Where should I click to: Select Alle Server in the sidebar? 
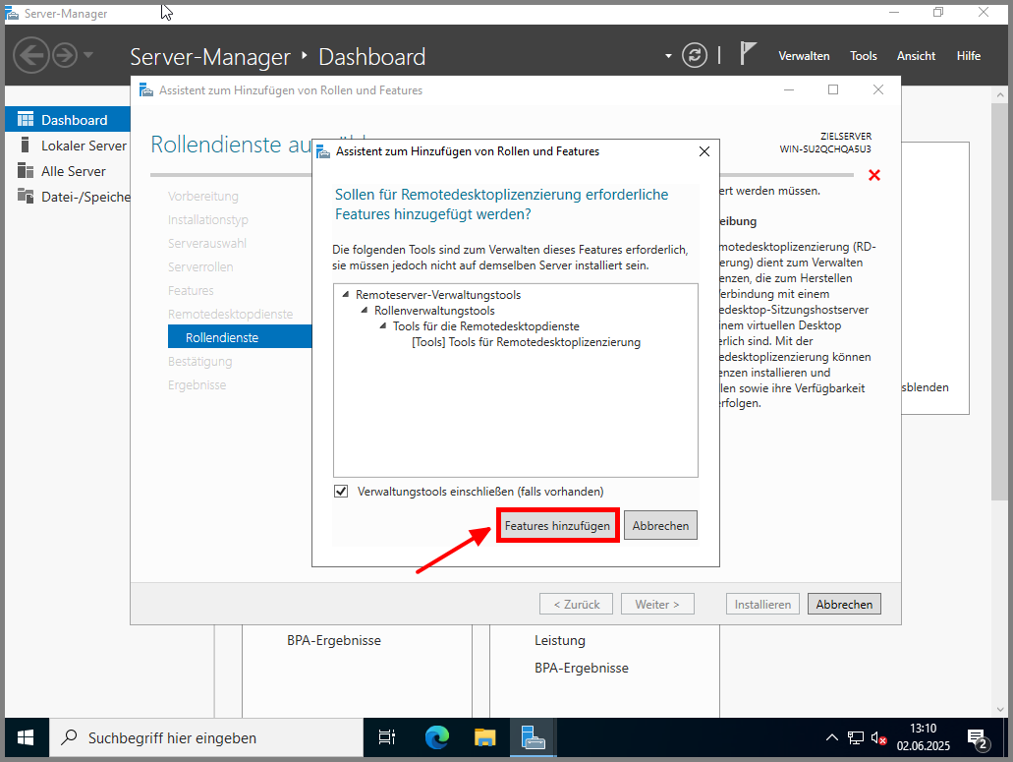[x=74, y=171]
